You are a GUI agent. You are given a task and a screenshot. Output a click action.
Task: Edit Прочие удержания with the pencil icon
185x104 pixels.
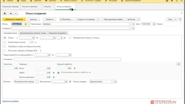pos(54,77)
